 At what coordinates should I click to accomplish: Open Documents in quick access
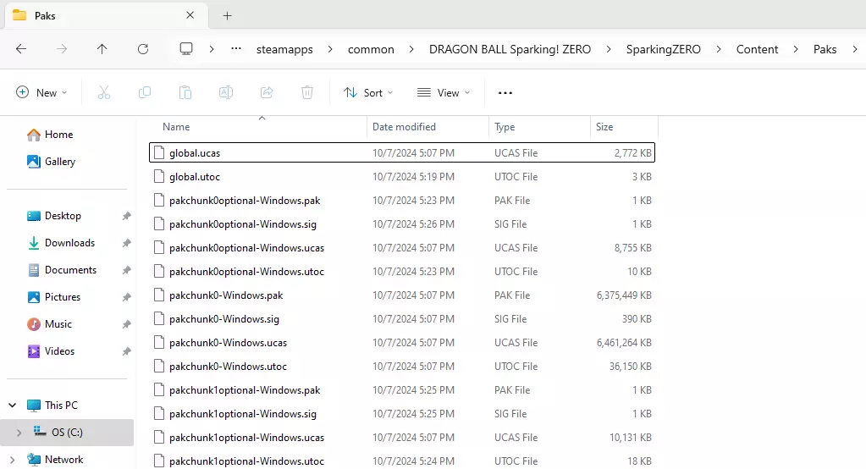pos(62,269)
